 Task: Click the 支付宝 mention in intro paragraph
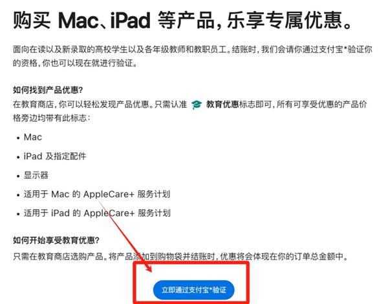coord(330,50)
